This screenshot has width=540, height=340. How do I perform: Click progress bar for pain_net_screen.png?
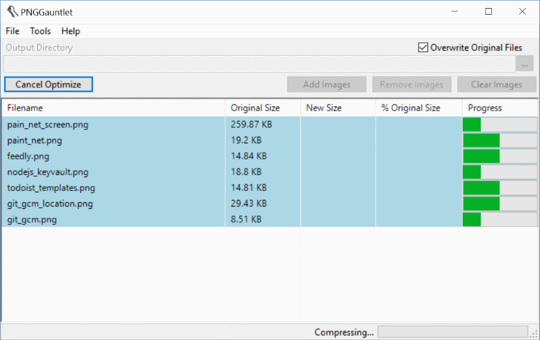click(x=500, y=124)
